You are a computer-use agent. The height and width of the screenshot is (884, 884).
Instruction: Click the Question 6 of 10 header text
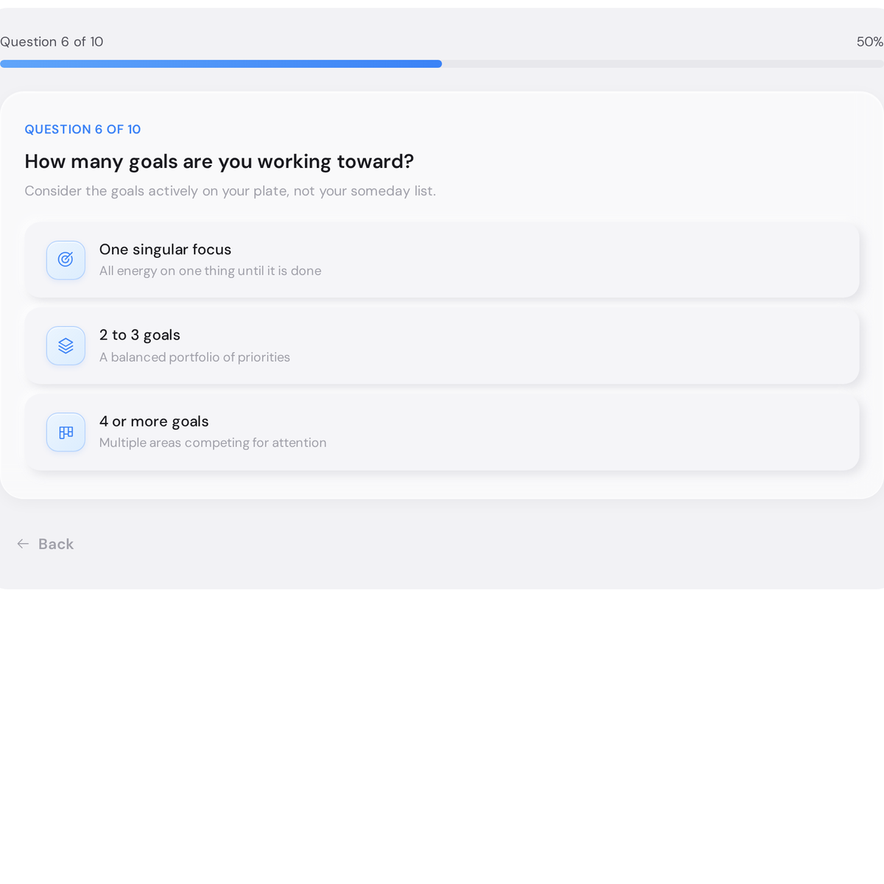click(52, 42)
